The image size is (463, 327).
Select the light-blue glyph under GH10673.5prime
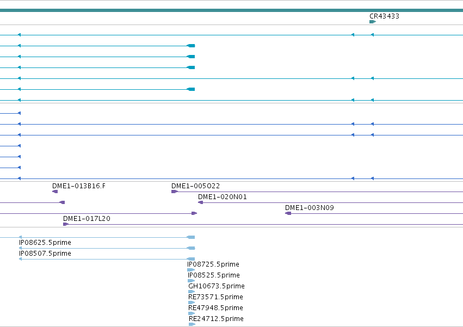click(x=192, y=292)
